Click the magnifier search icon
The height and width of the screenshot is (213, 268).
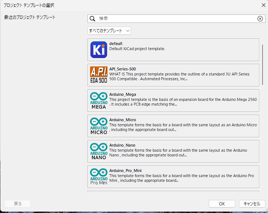pyautogui.click(x=93, y=19)
